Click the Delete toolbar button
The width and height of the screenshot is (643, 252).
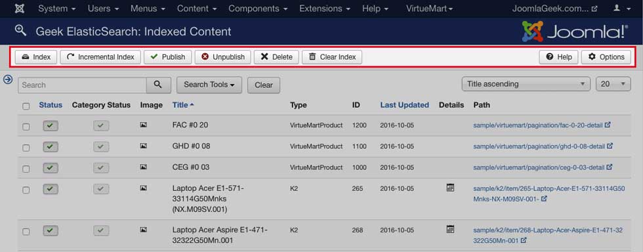pyautogui.click(x=277, y=57)
